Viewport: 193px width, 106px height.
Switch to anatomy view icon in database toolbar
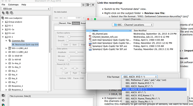(x=3, y=13)
